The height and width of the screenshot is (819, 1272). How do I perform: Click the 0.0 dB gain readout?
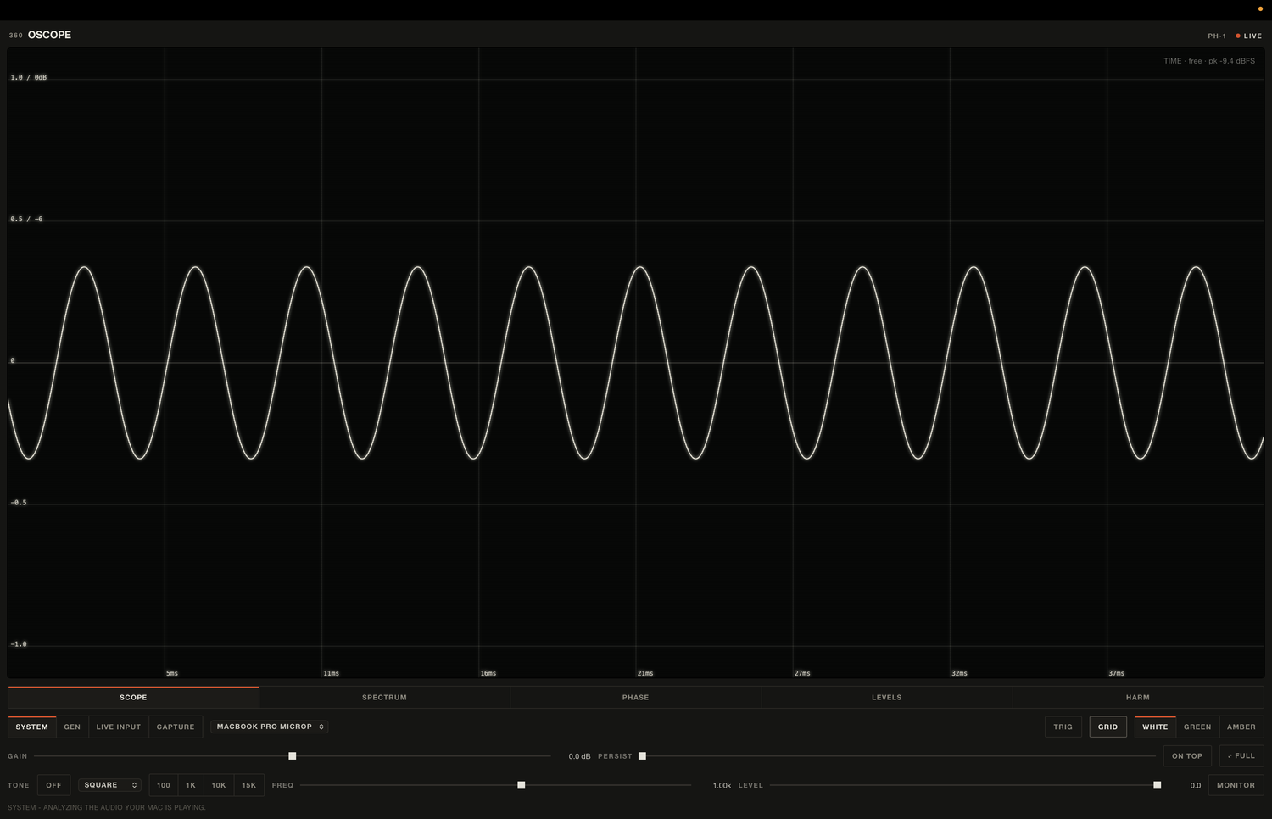click(579, 756)
